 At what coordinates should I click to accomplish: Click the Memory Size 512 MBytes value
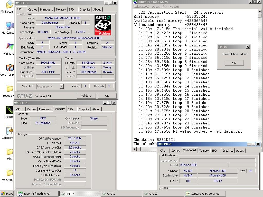(x=43, y=123)
